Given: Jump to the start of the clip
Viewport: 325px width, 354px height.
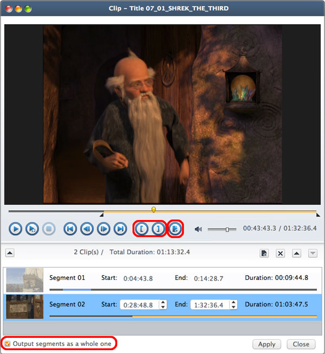Looking at the screenshot, I should (70, 229).
